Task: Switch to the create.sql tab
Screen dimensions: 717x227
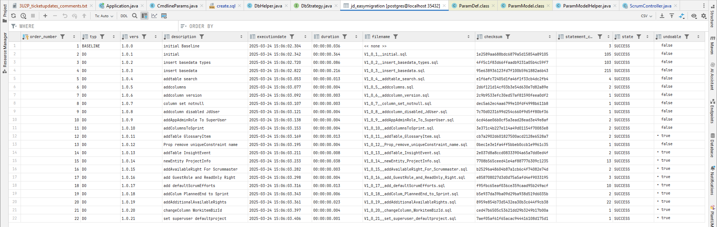Action: pyautogui.click(x=226, y=6)
